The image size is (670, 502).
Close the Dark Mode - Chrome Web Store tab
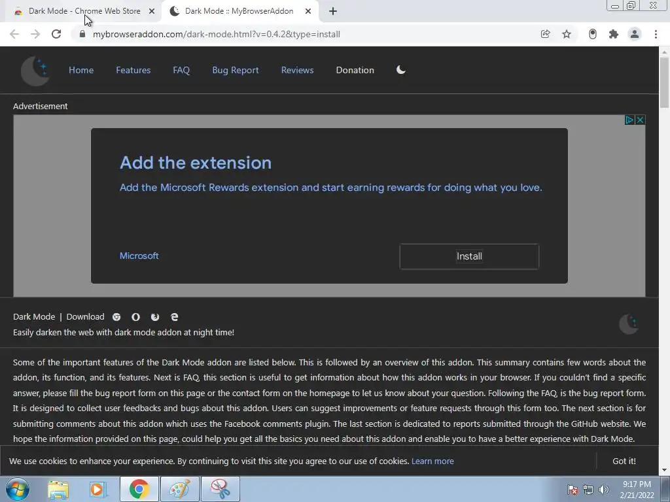[x=152, y=12]
